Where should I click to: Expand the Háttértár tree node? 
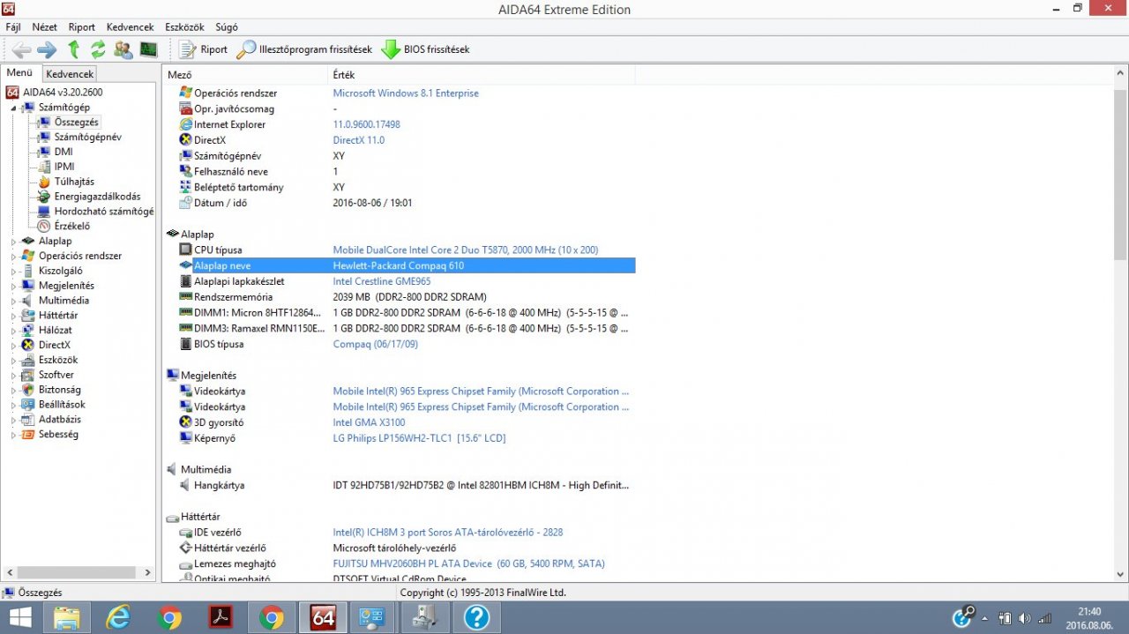[x=13, y=316]
